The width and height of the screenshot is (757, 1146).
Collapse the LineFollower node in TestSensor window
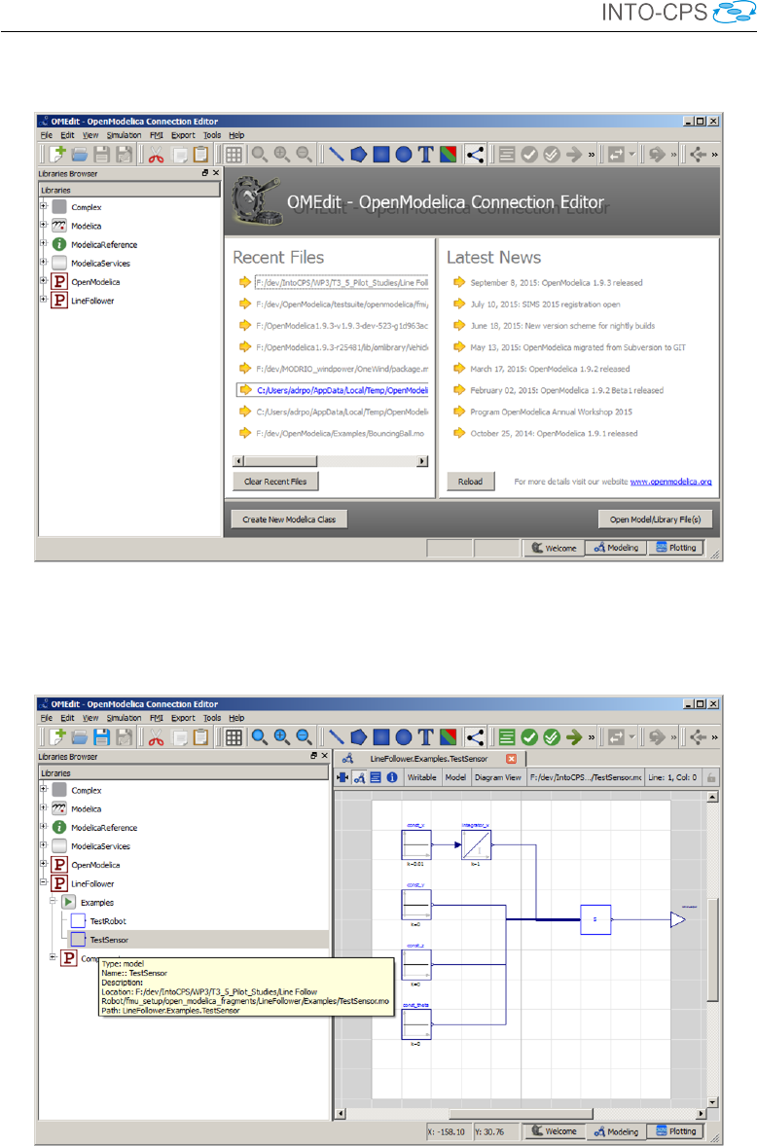pyautogui.click(x=44, y=882)
